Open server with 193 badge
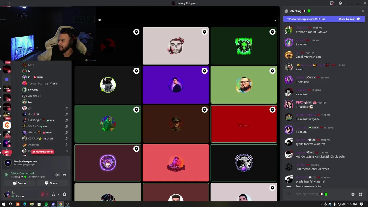Image resolution: width=368 pixels, height=207 pixels. click(x=7, y=116)
